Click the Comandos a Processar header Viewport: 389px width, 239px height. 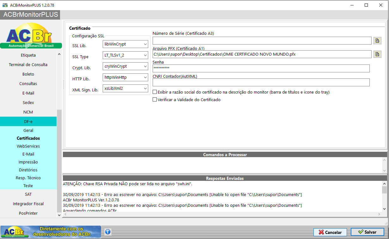point(225,155)
